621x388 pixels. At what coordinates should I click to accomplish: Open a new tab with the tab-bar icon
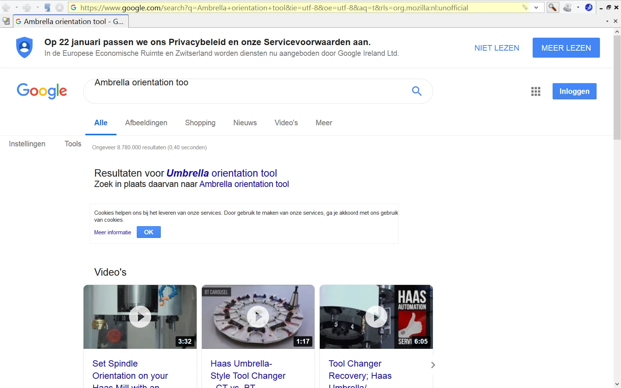point(6,21)
